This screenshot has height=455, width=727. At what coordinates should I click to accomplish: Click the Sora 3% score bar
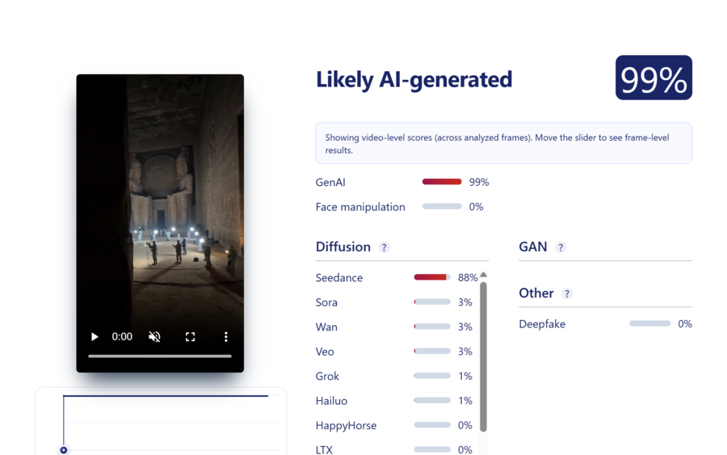click(432, 302)
